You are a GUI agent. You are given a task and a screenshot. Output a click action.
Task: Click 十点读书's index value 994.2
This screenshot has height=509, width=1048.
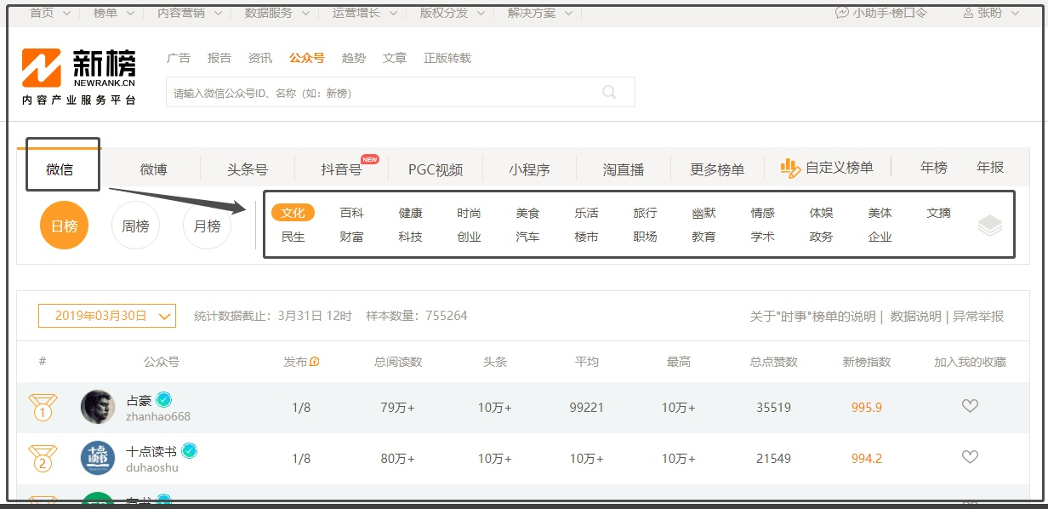click(x=867, y=459)
